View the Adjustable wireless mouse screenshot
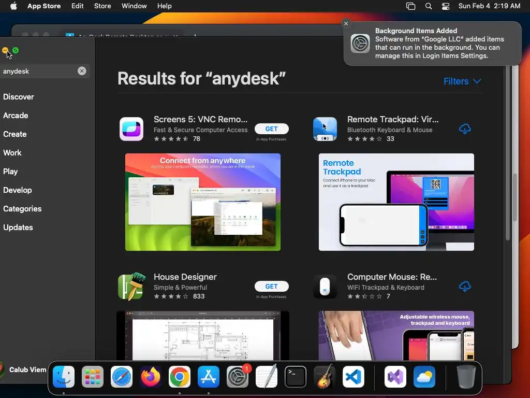Viewport: 530px width, 398px height. click(396, 336)
